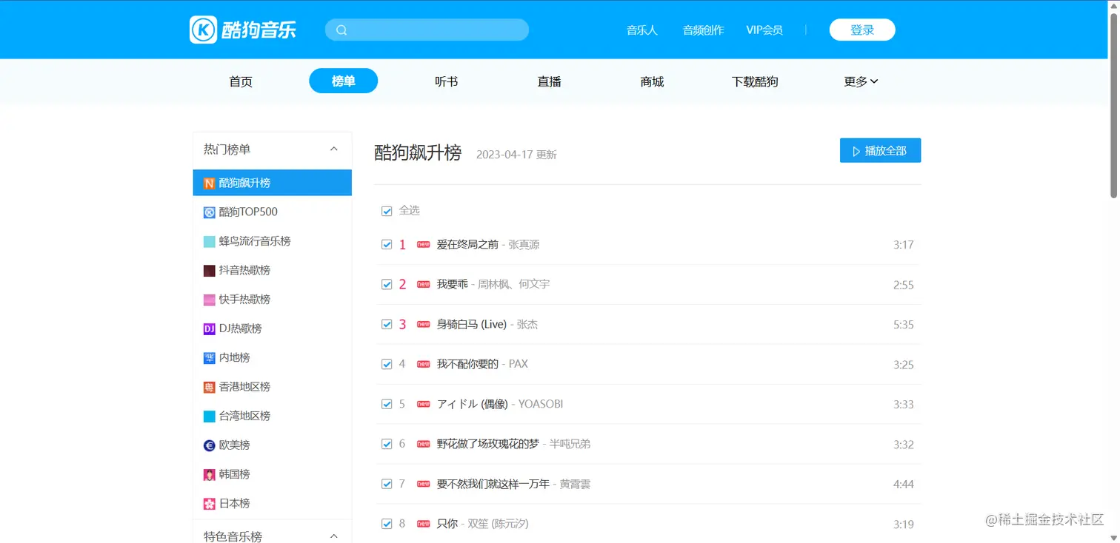Toggle checkbox for 身骑白马 (Live)
The height and width of the screenshot is (543, 1120).
(x=386, y=324)
